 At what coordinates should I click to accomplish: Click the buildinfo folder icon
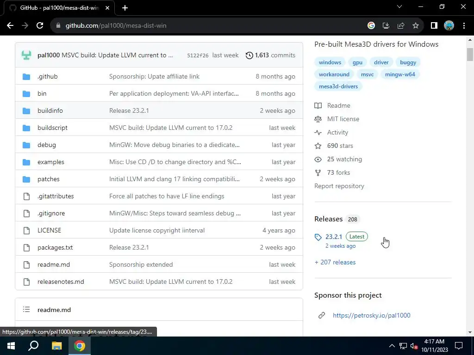coord(26,111)
